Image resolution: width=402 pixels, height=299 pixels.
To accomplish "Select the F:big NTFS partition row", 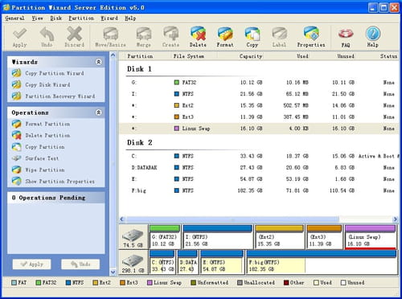I will 259,190.
